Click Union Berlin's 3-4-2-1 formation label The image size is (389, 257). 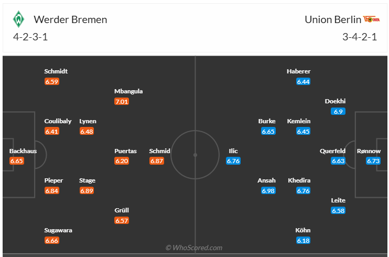tap(359, 37)
